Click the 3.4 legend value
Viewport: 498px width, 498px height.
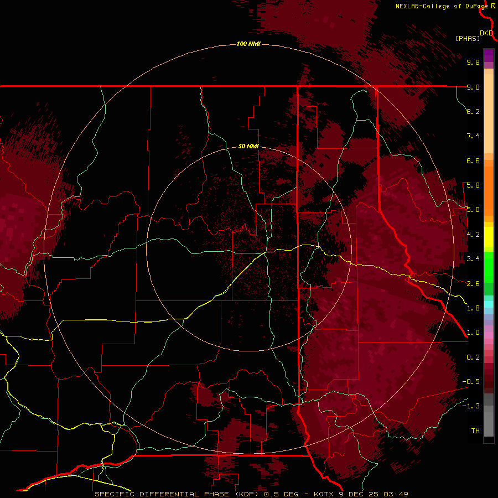click(473, 259)
